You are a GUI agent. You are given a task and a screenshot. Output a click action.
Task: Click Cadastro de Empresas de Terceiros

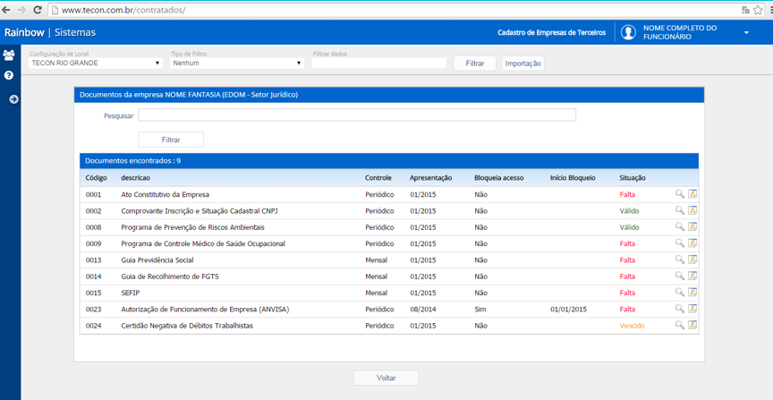552,32
